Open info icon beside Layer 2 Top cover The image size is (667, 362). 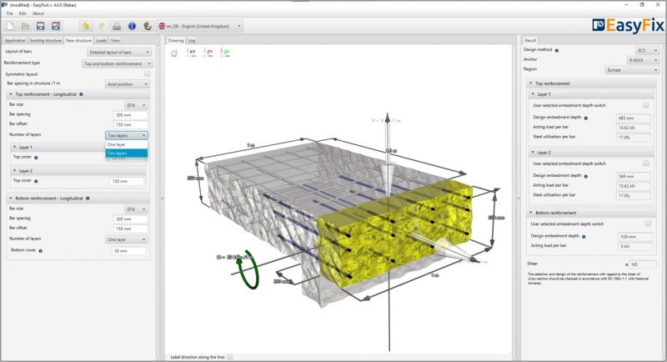tap(36, 181)
